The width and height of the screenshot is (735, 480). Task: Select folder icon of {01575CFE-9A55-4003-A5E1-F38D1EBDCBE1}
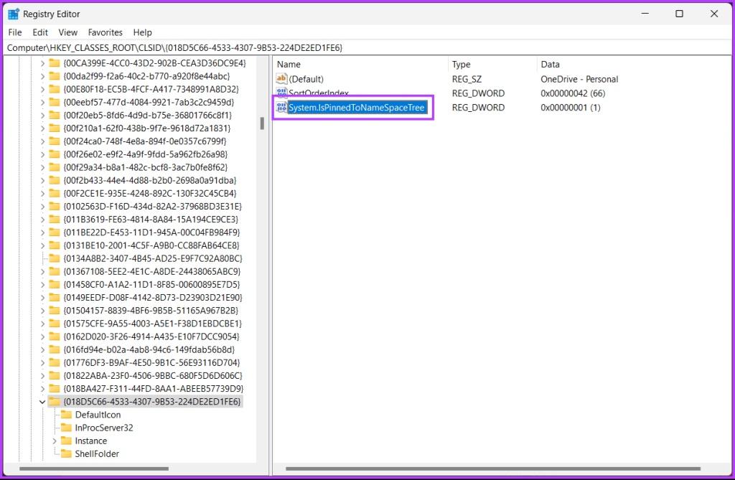[x=55, y=324]
